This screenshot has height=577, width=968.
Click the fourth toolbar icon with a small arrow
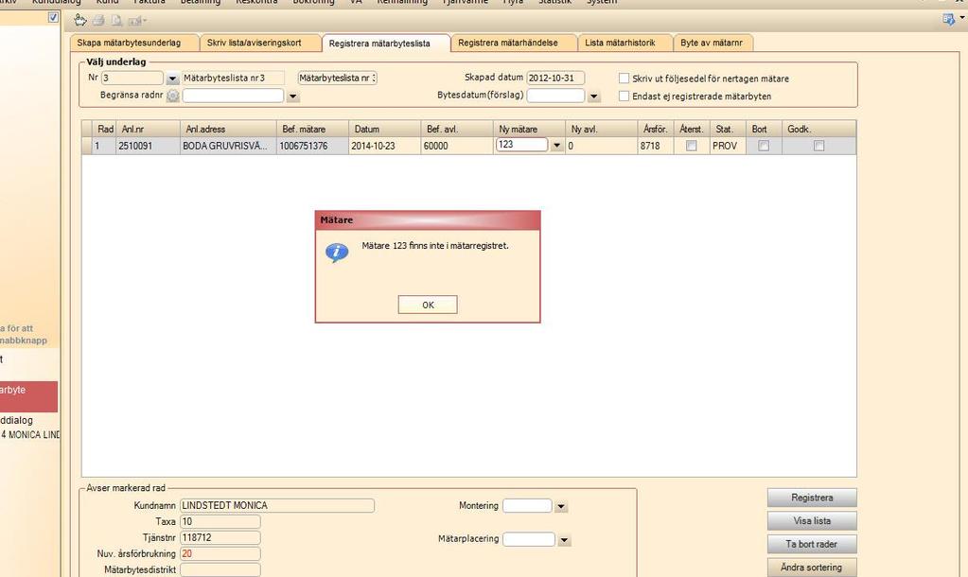click(136, 21)
